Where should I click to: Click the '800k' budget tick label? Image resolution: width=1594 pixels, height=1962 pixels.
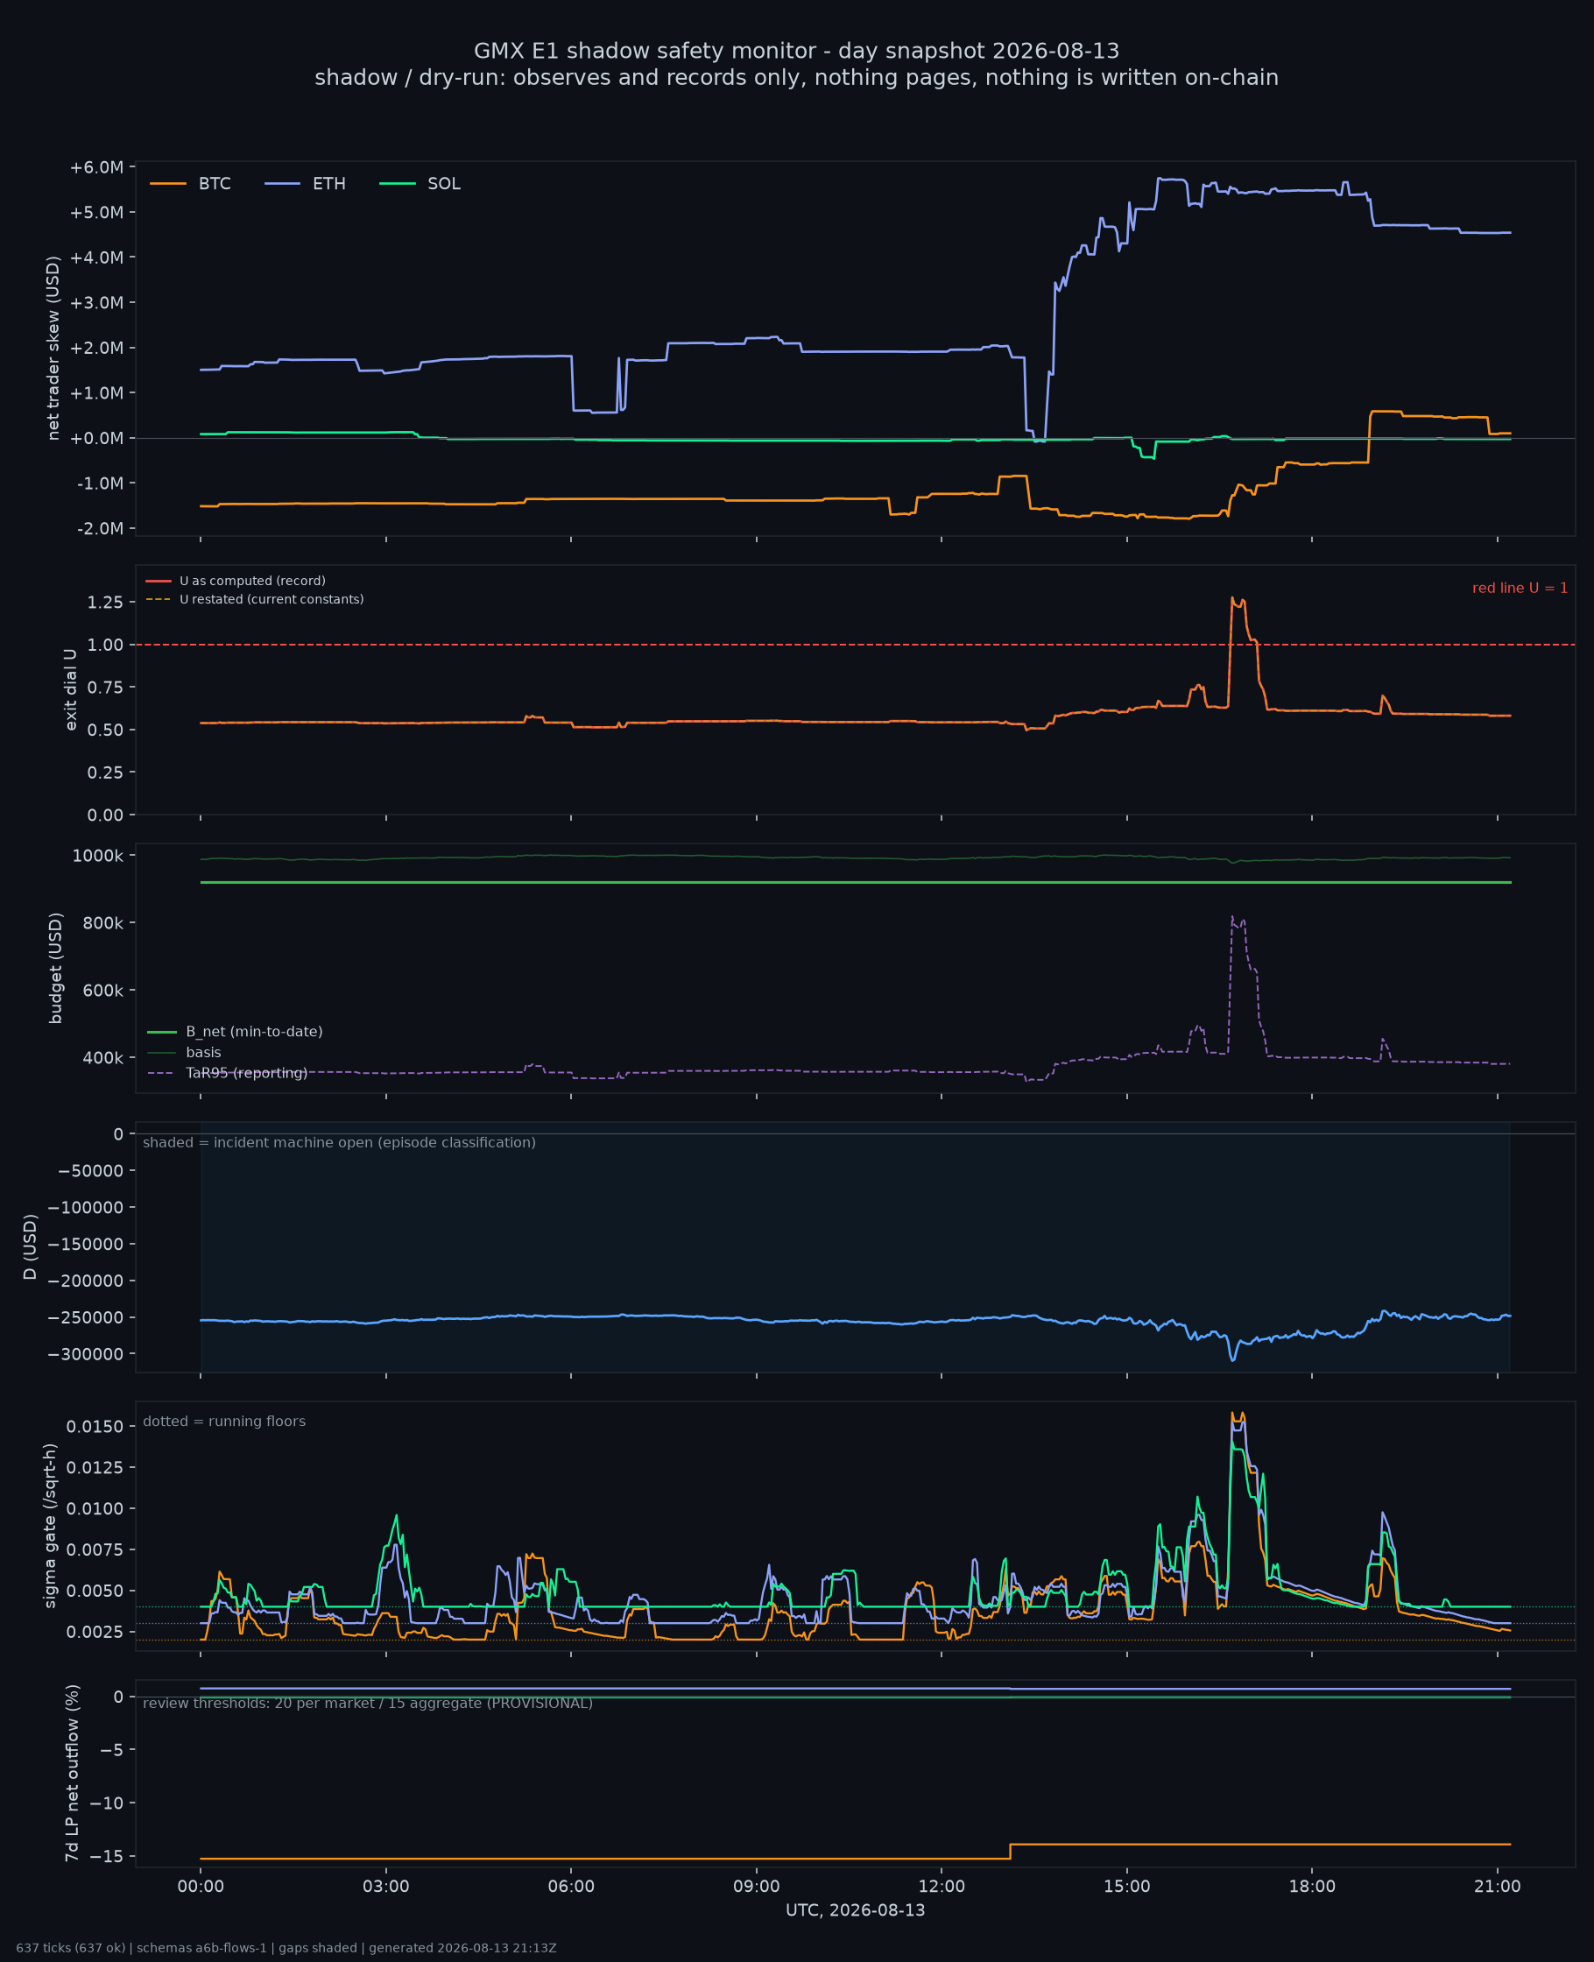click(102, 922)
